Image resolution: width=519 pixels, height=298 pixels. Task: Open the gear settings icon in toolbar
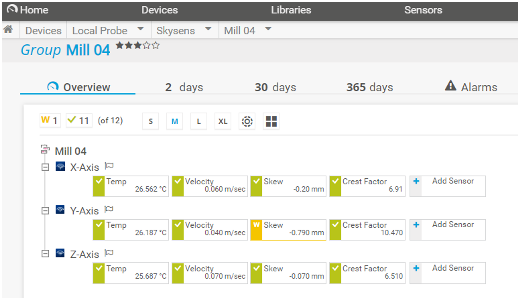[x=247, y=121]
